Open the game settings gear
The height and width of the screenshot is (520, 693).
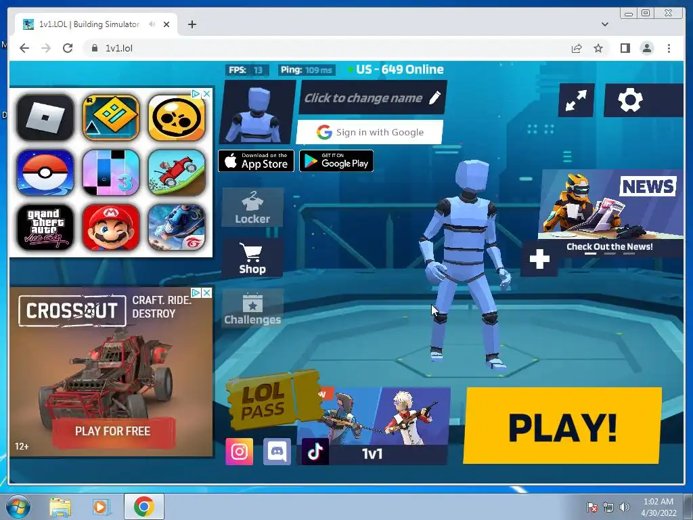click(x=630, y=100)
